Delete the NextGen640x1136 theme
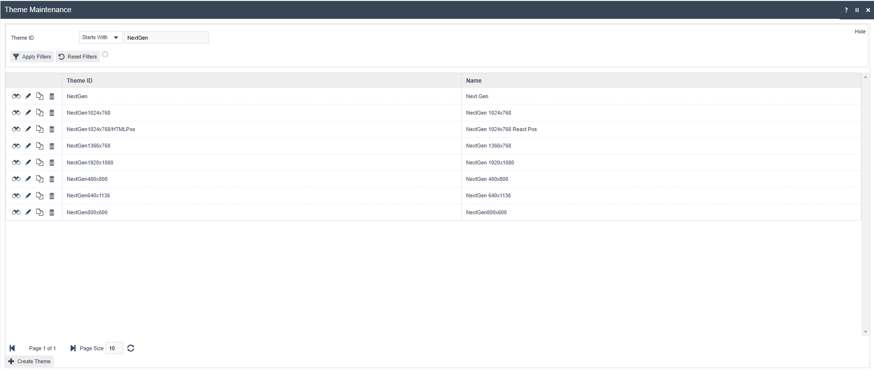The height and width of the screenshot is (370, 874). 52,195
